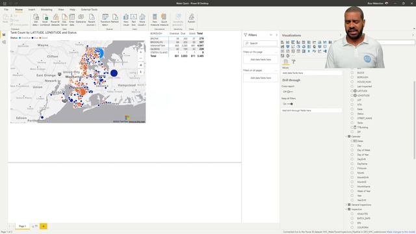This screenshot has height=234, width=416.
Task: Collapse the Visualizations pane chevron
Action: pos(341,35)
